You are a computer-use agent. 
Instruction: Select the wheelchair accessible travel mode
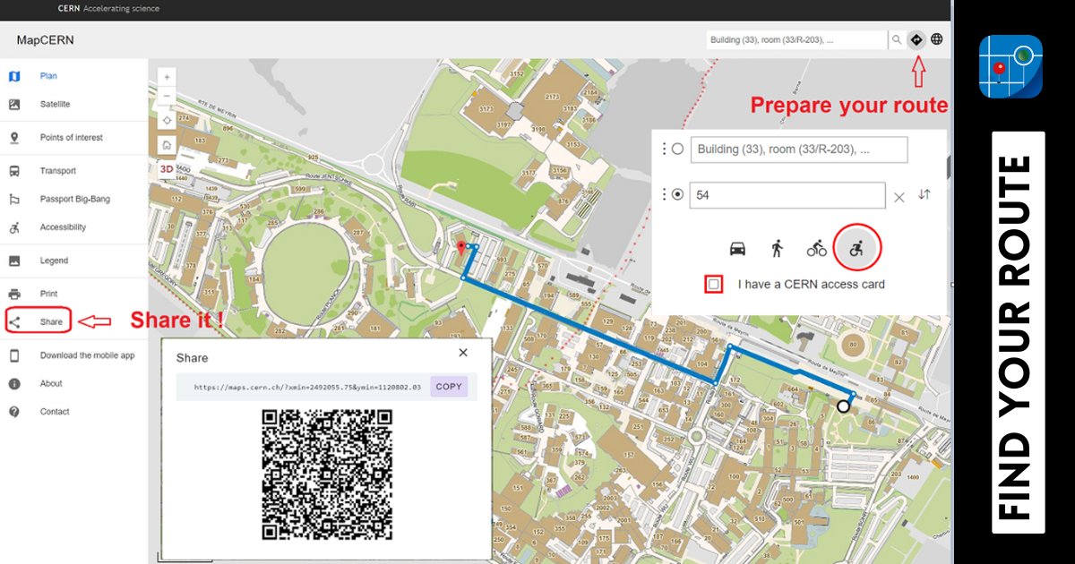[x=857, y=249]
